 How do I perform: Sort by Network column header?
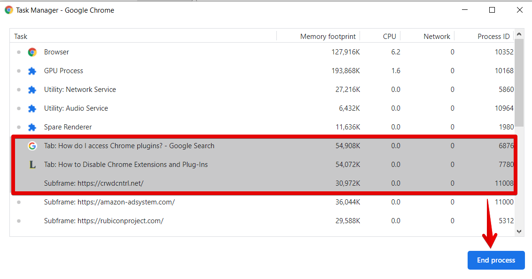pyautogui.click(x=437, y=36)
